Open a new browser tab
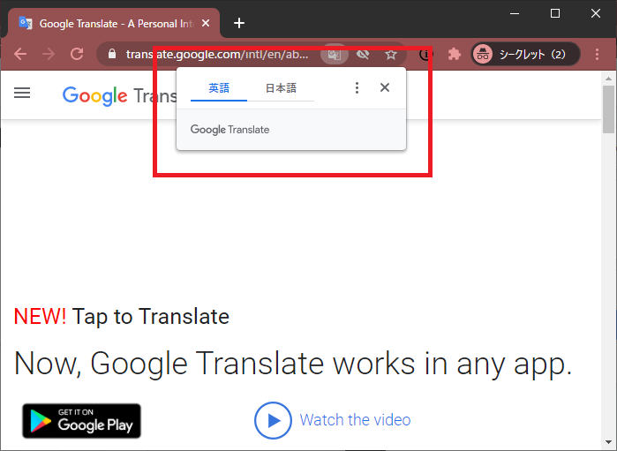The height and width of the screenshot is (451, 617). pos(239,23)
